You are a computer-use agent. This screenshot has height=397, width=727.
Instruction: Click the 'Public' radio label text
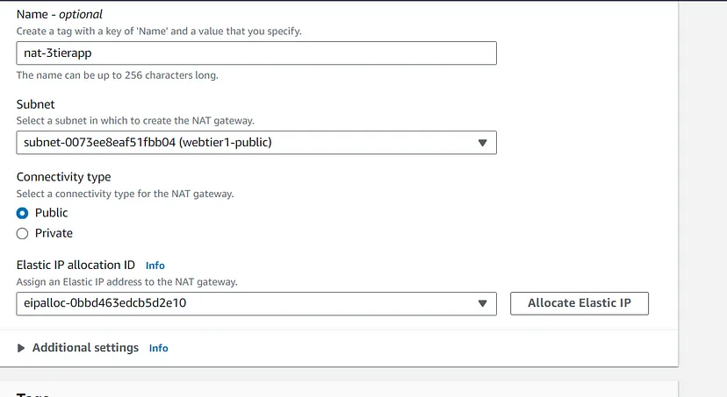pos(52,213)
